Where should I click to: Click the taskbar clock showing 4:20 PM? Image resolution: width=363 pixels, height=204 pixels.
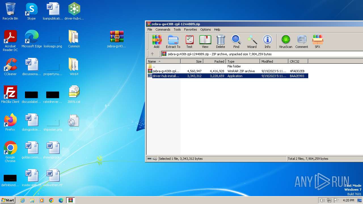[x=348, y=200]
